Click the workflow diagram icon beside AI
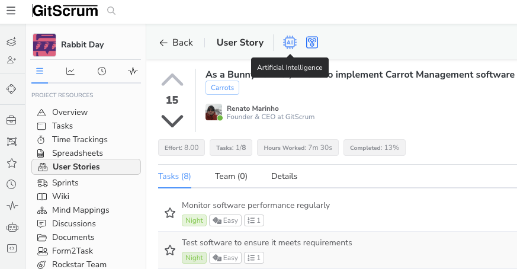 pyautogui.click(x=313, y=42)
